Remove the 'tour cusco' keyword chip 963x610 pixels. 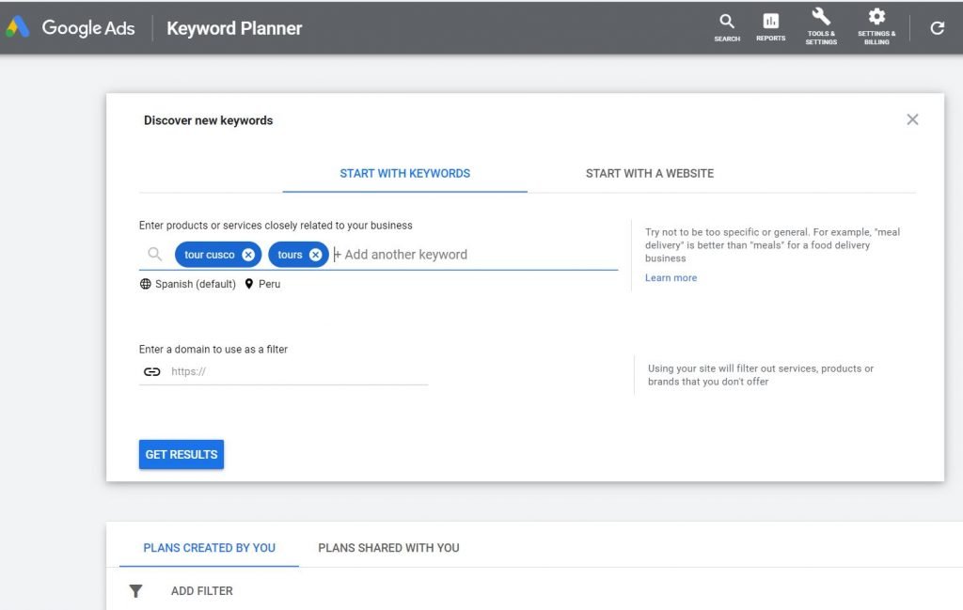click(x=248, y=255)
